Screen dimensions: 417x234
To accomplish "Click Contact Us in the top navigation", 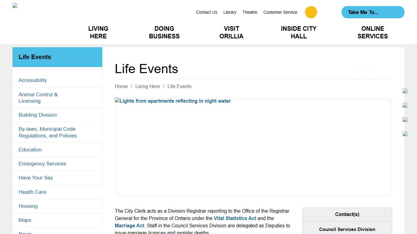I will [207, 12].
